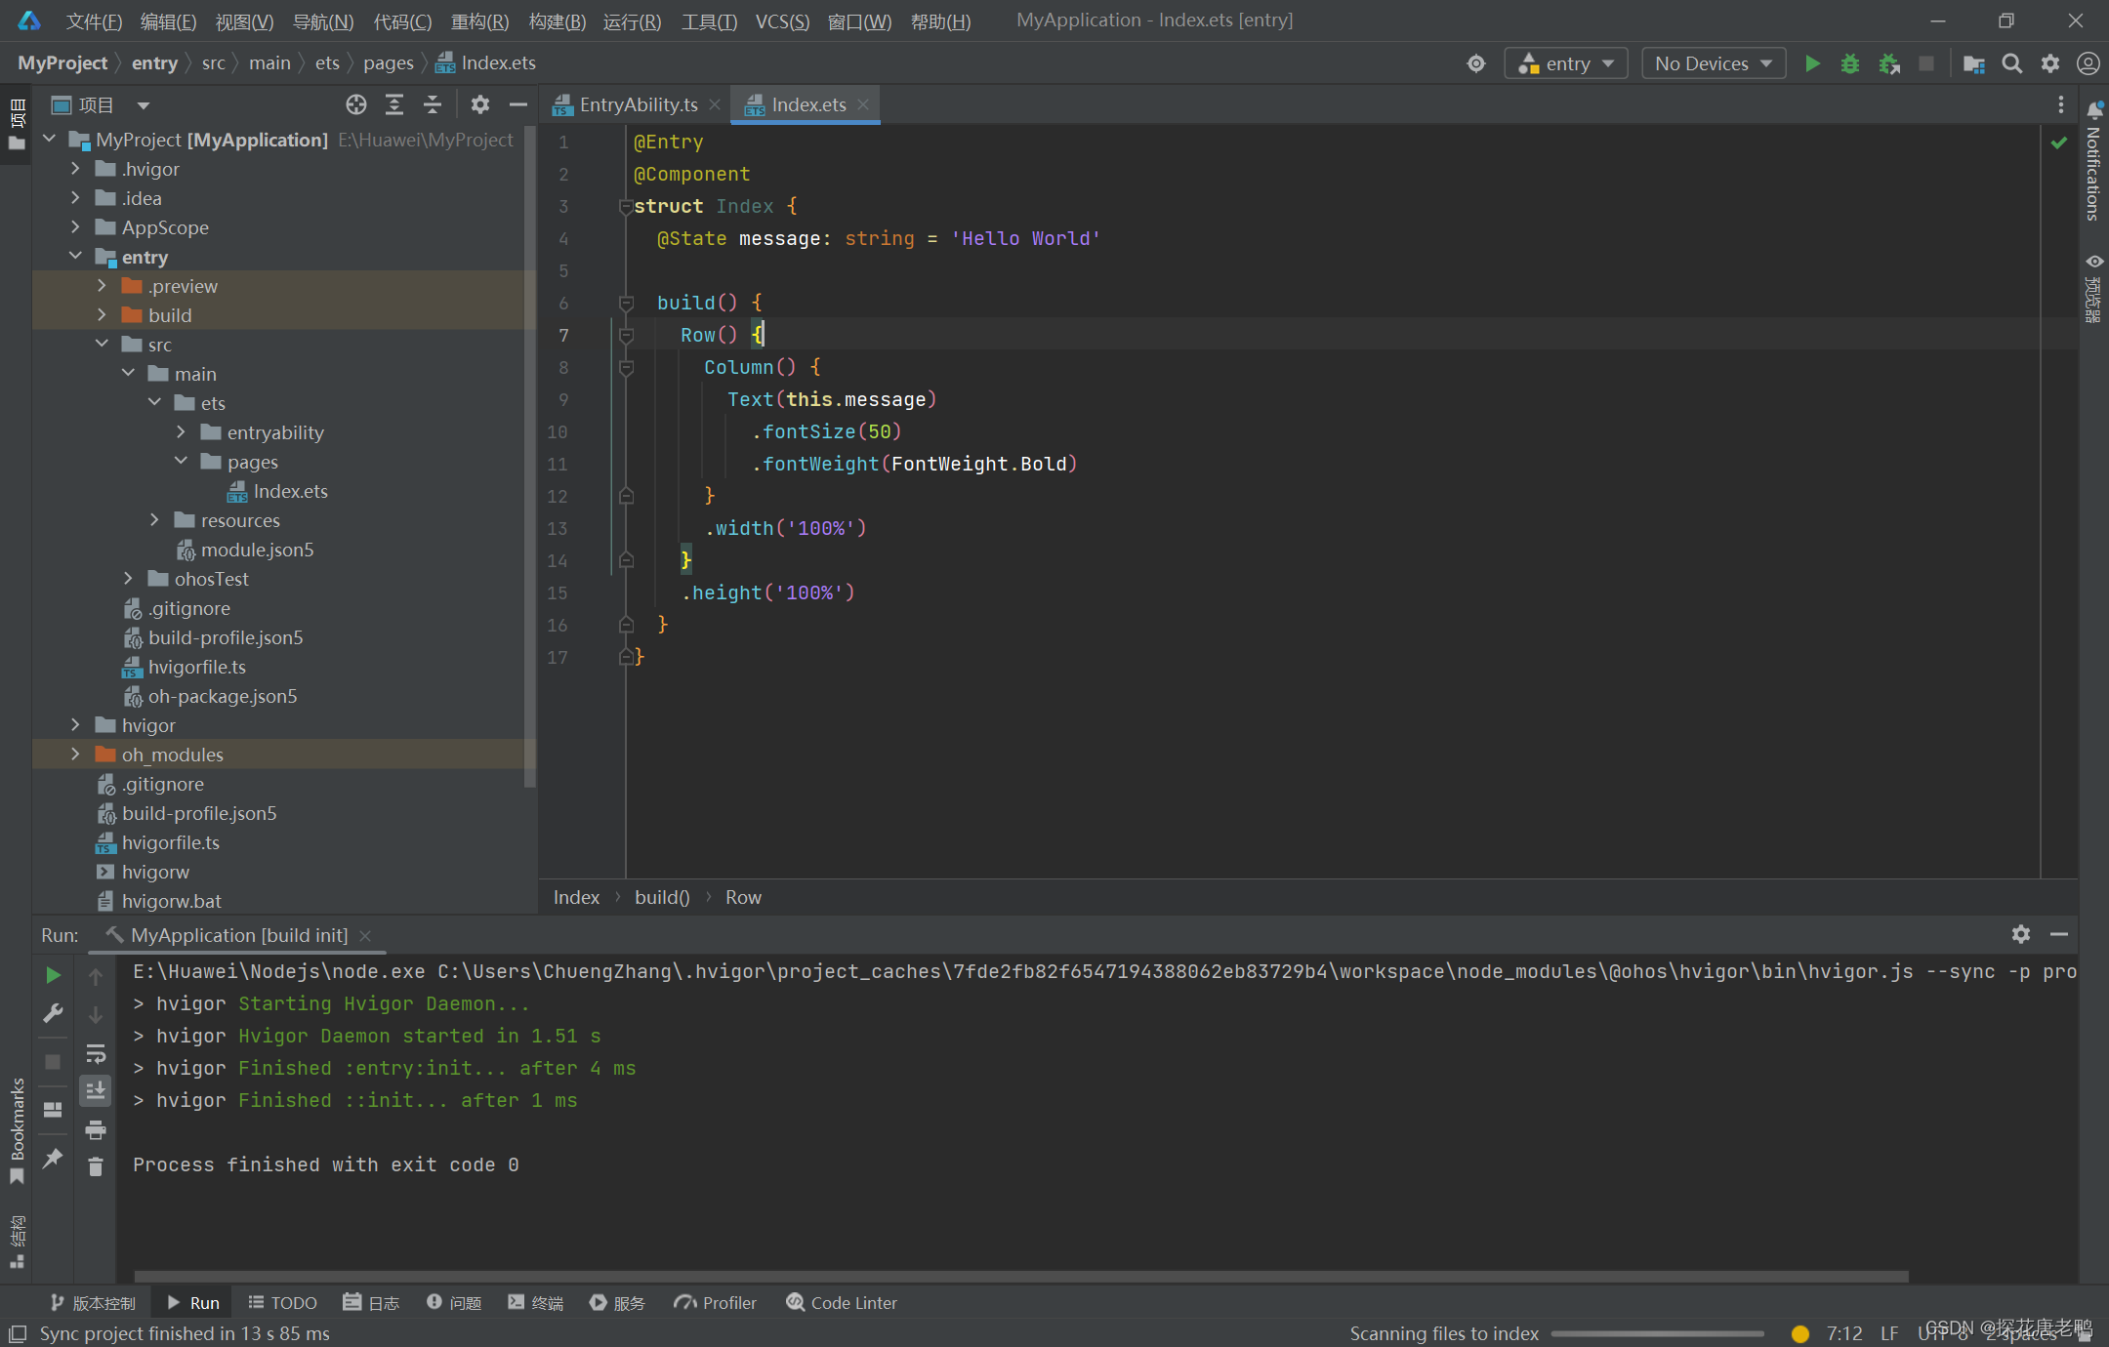Open the Code Linter tool window
The height and width of the screenshot is (1347, 2109).
click(x=842, y=1303)
